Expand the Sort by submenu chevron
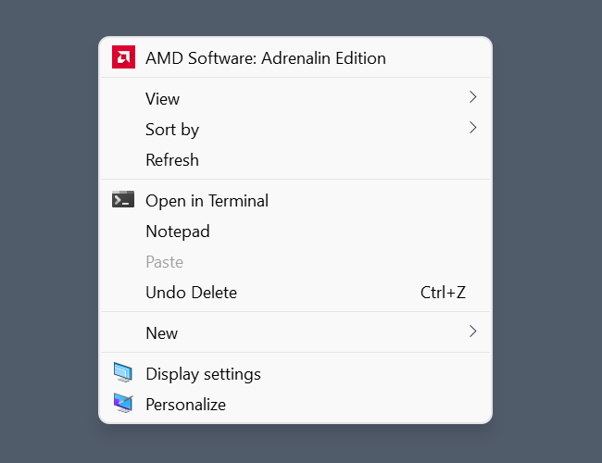 tap(472, 128)
